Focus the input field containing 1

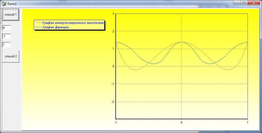point(7,45)
